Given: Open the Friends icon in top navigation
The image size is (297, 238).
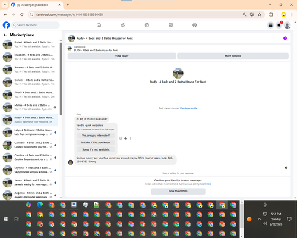Looking at the screenshot, I should click(123, 25).
